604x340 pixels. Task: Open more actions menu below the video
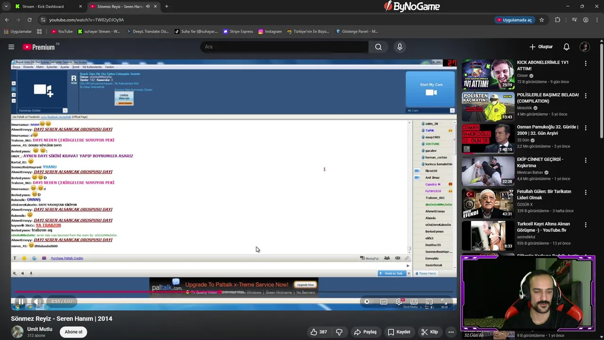(x=451, y=332)
